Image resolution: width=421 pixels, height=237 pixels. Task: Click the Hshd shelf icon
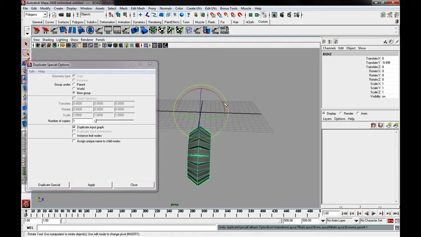(x=117, y=31)
